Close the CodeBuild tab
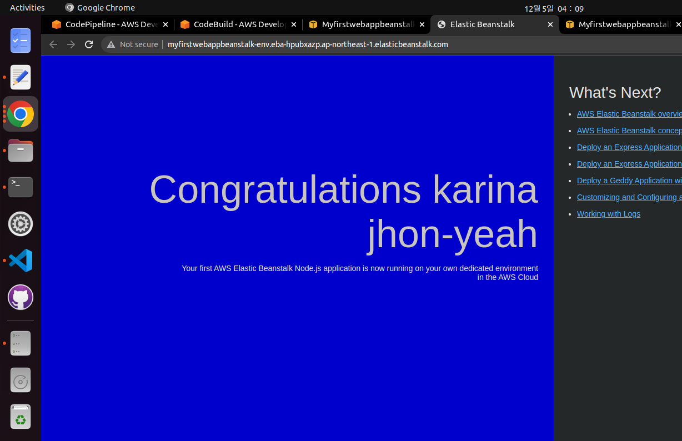Screen dimensions: 682x441 click(294, 24)
